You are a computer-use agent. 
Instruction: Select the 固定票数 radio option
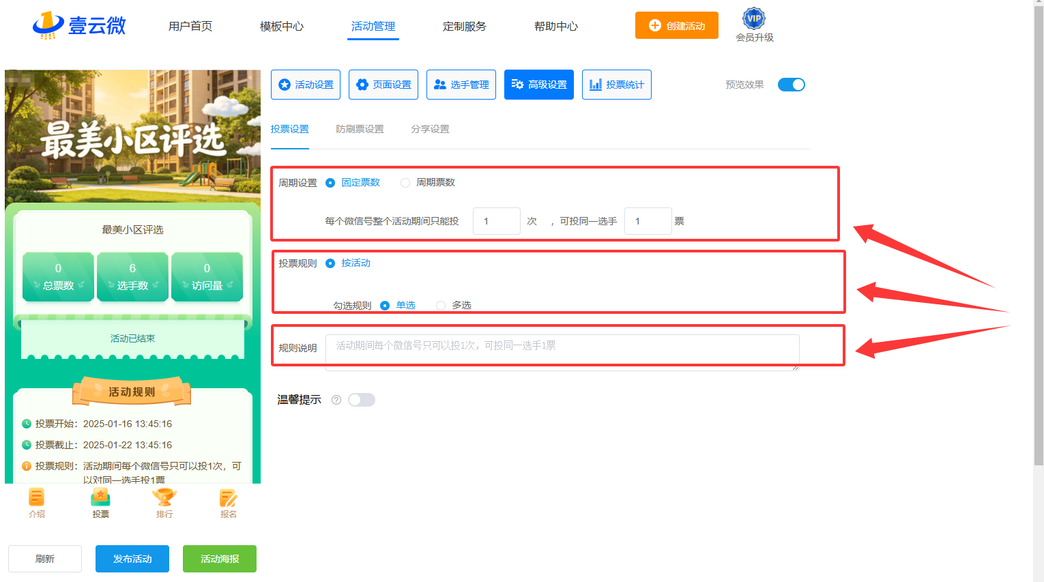[330, 183]
